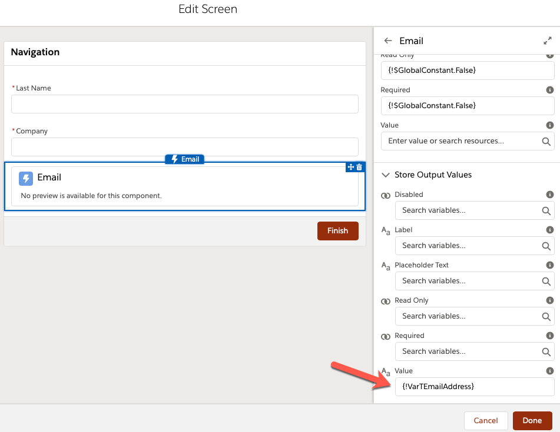Click the Finish button in screen preview
This screenshot has height=432, width=560.
point(337,230)
